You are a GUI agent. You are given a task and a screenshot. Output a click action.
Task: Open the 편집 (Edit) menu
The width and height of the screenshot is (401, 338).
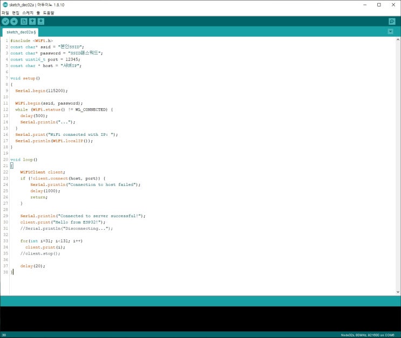(16, 12)
